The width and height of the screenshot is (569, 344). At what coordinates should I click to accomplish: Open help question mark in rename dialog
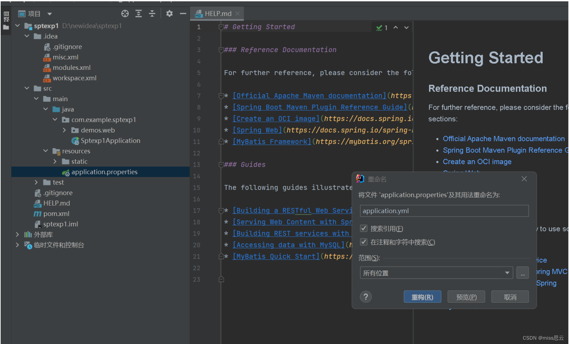click(x=366, y=297)
